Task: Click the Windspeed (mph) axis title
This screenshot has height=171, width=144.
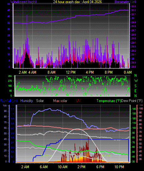Action: click(x=23, y=2)
